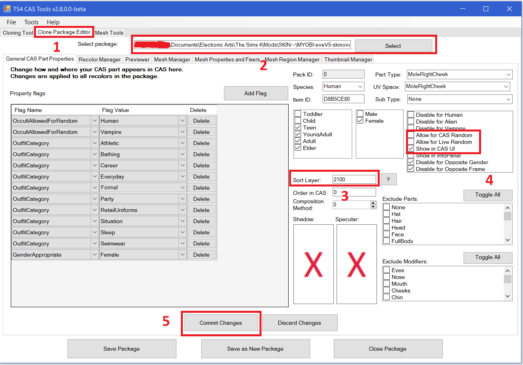Click the TS4 CAS Tools app icon
This screenshot has width=523, height=365.
[x=7, y=9]
